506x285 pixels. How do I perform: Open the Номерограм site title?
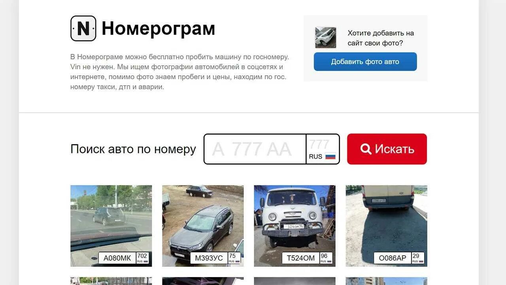click(x=158, y=28)
